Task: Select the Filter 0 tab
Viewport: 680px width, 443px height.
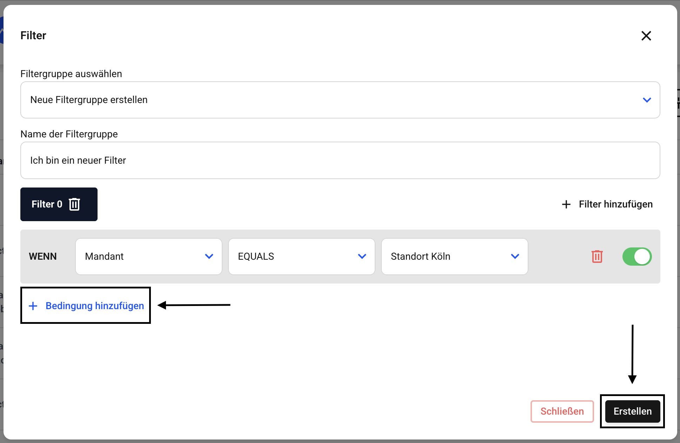Action: pos(46,204)
